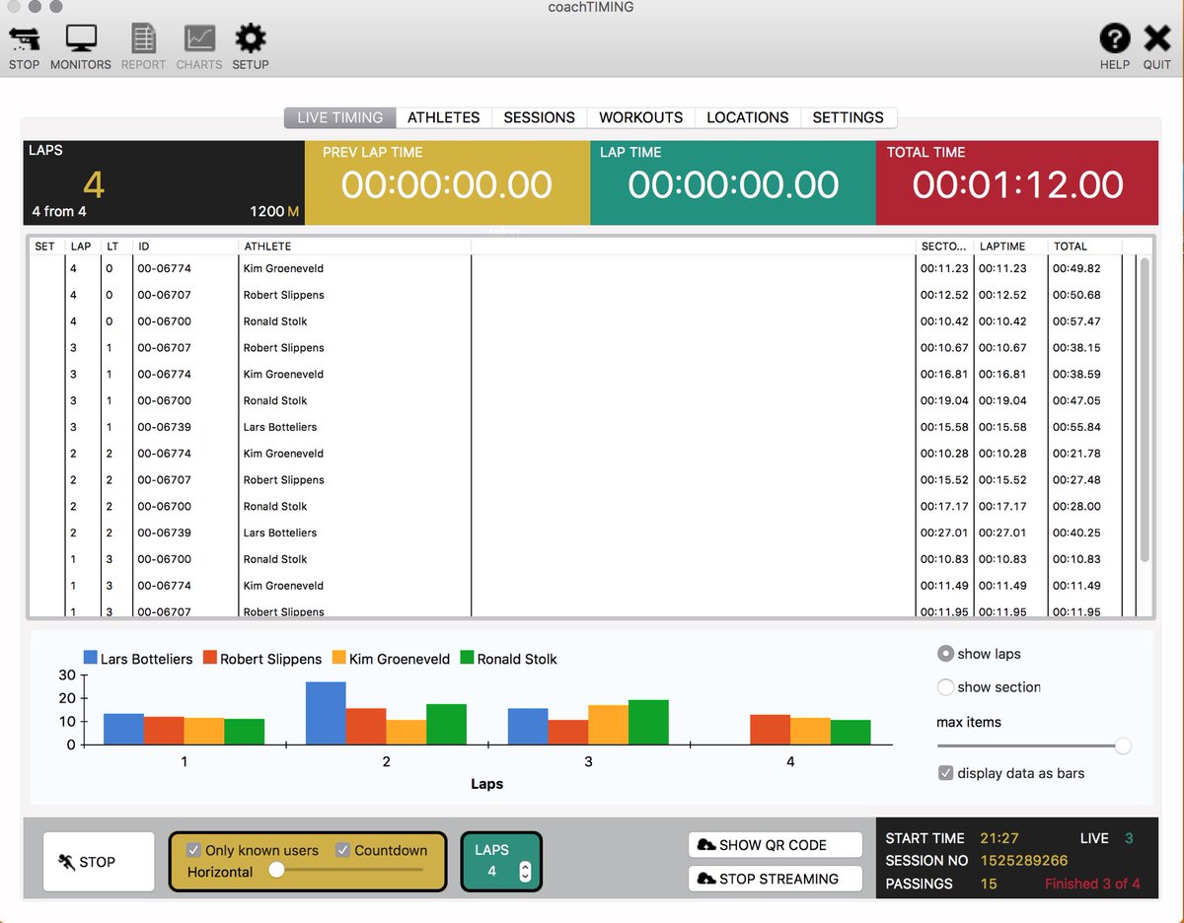Click the LAPTIME column header
The image size is (1184, 923).
1010,247
